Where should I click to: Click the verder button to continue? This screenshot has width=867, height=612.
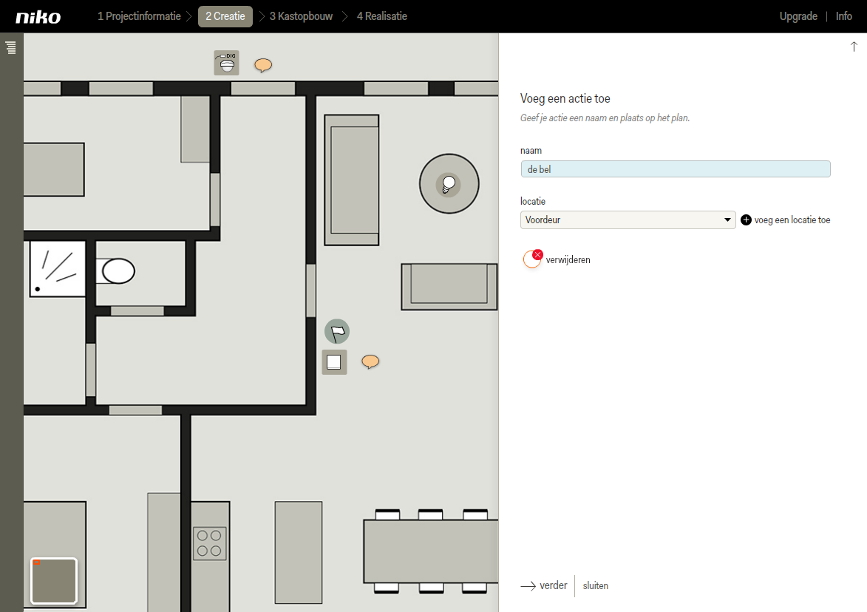coord(544,585)
